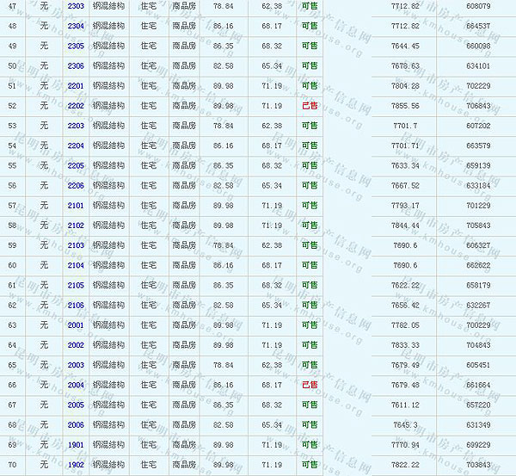This screenshot has height=476, width=516.
Task: Select the 2101 room number
Action: click(76, 205)
